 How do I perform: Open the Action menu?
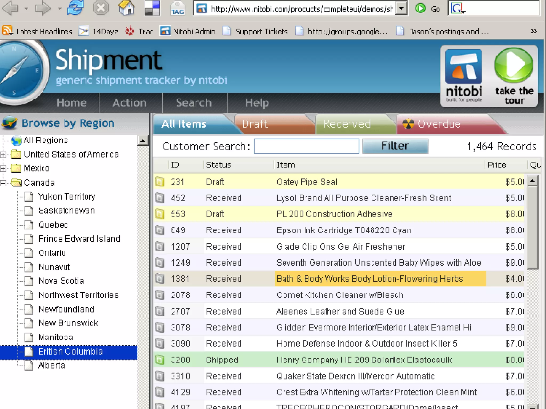[130, 103]
